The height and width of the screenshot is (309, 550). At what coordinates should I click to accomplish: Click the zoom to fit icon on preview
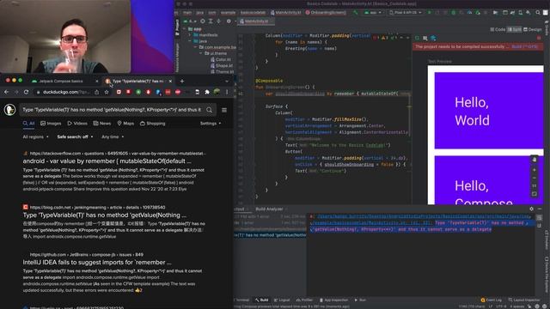coord(535,194)
